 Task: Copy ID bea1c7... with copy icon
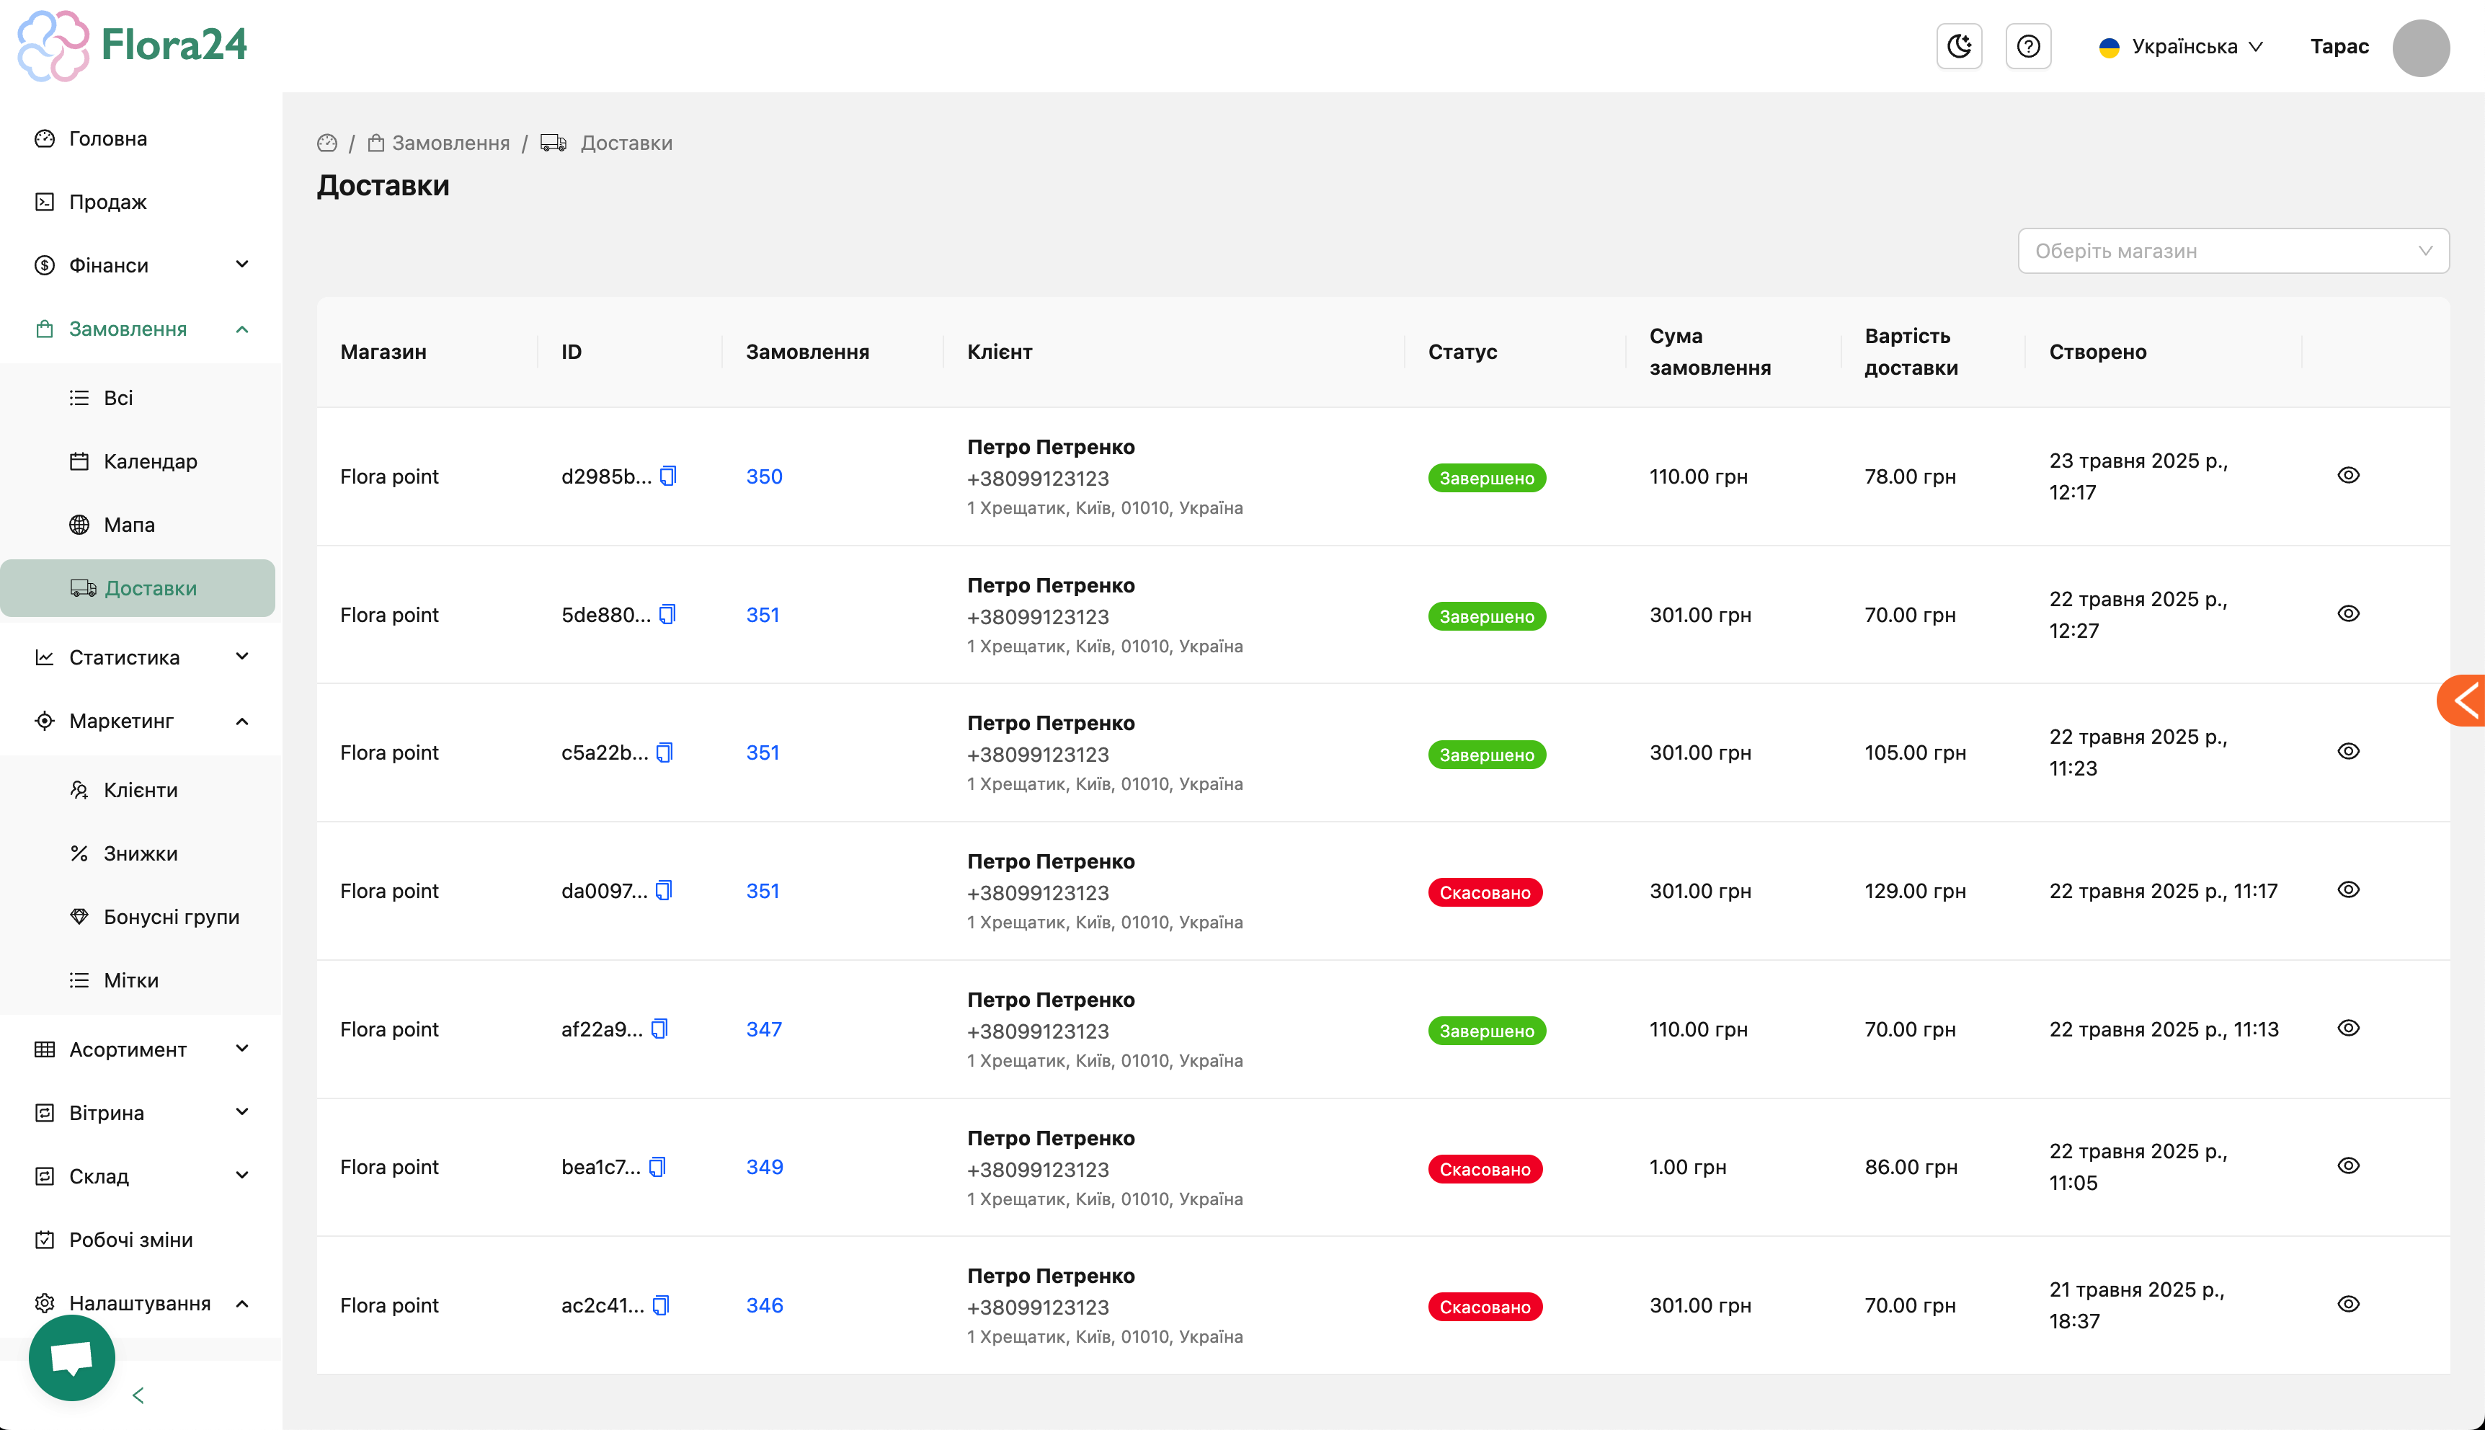[658, 1167]
